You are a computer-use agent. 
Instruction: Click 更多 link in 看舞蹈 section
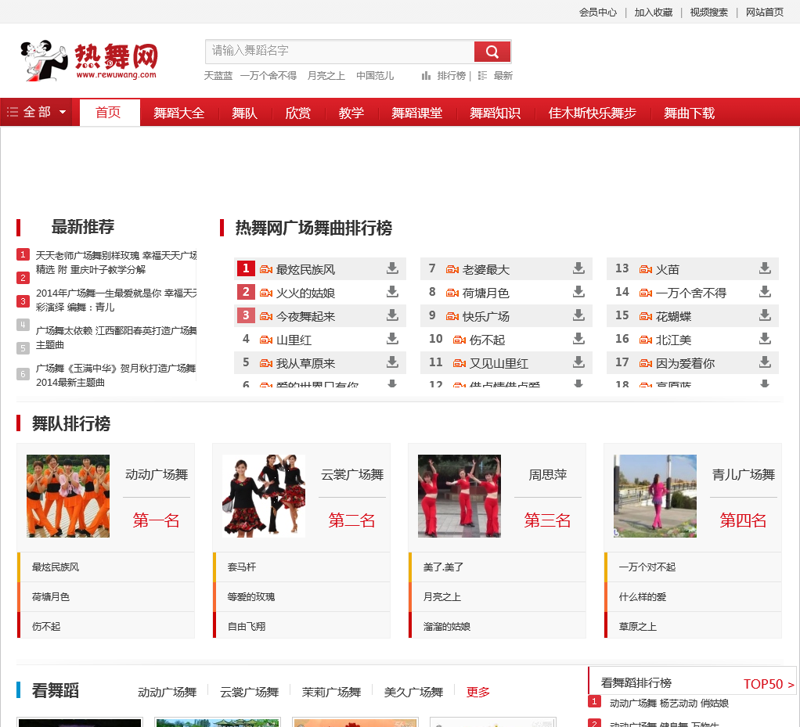(478, 693)
